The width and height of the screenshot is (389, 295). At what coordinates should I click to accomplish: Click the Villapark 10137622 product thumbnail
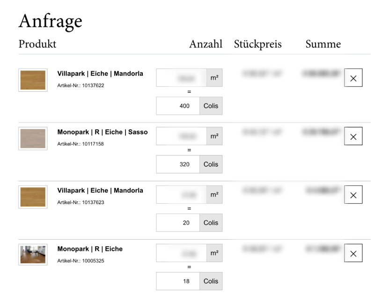click(x=33, y=80)
